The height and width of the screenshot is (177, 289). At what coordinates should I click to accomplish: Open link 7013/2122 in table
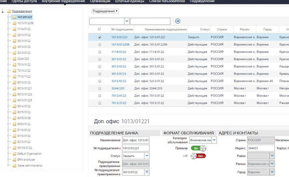[118, 103]
